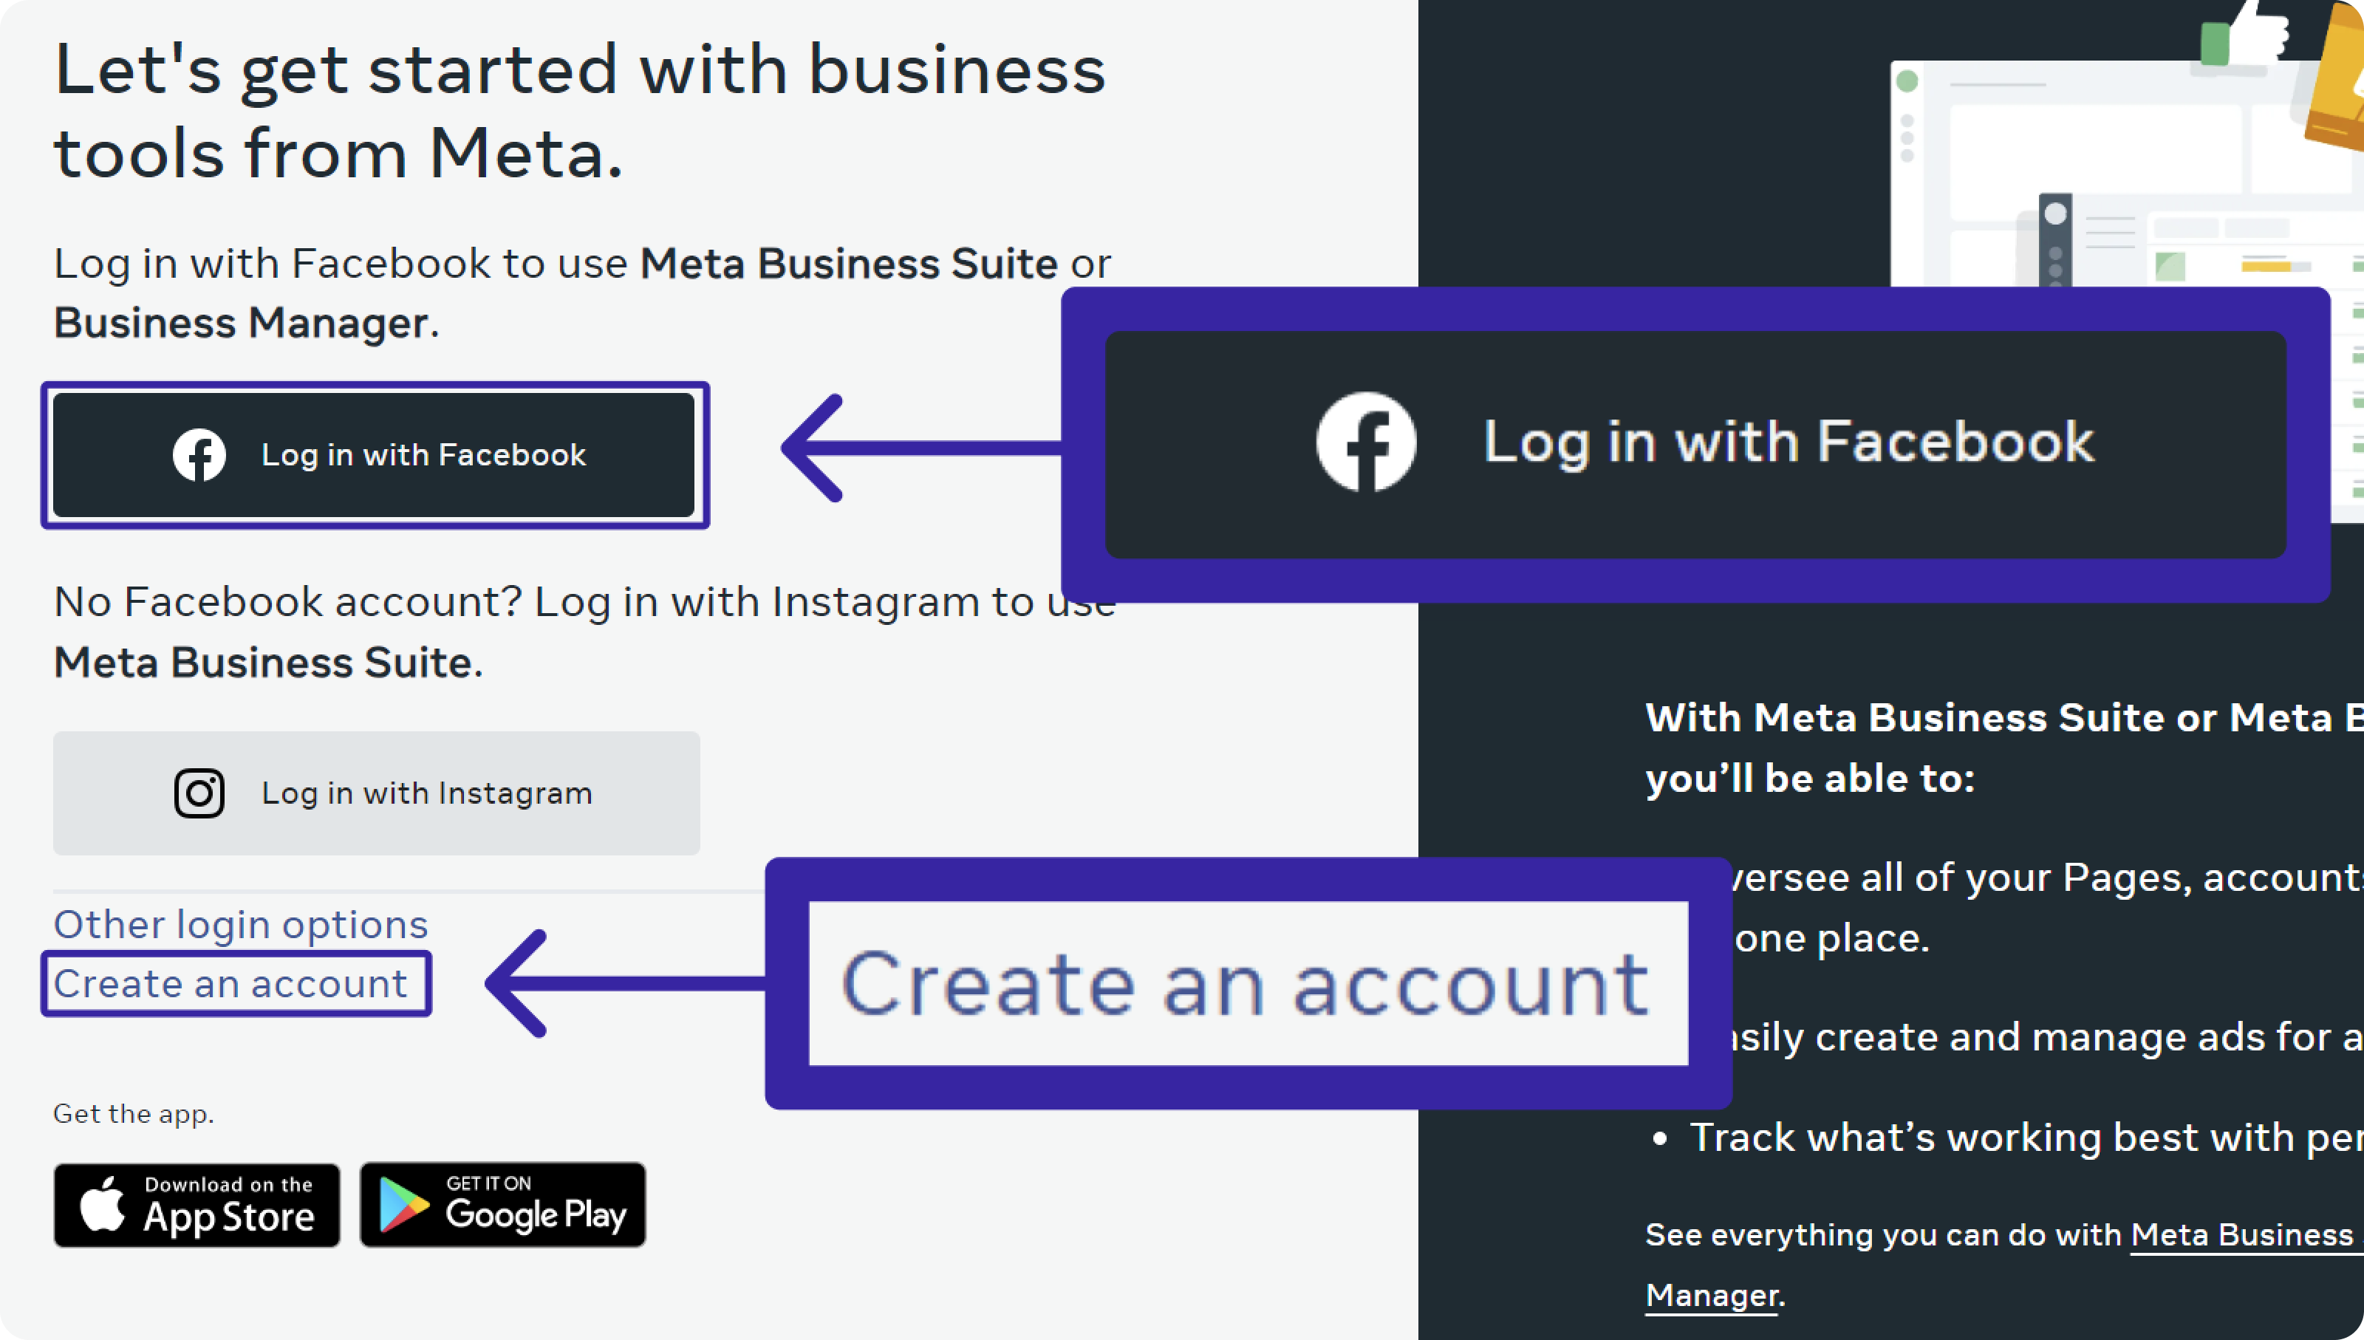Download on the App Store badge
The height and width of the screenshot is (1340, 2364).
[x=197, y=1205]
